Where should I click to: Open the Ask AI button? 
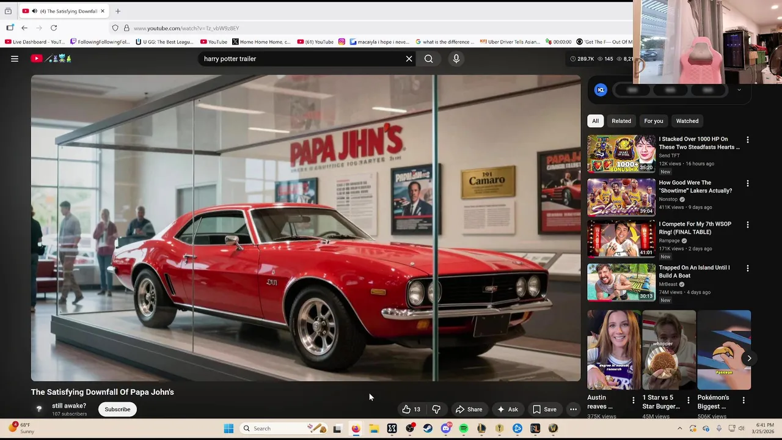(x=507, y=409)
